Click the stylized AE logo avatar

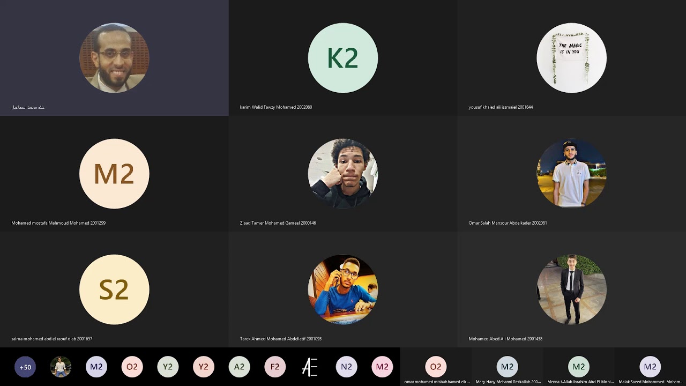(310, 367)
